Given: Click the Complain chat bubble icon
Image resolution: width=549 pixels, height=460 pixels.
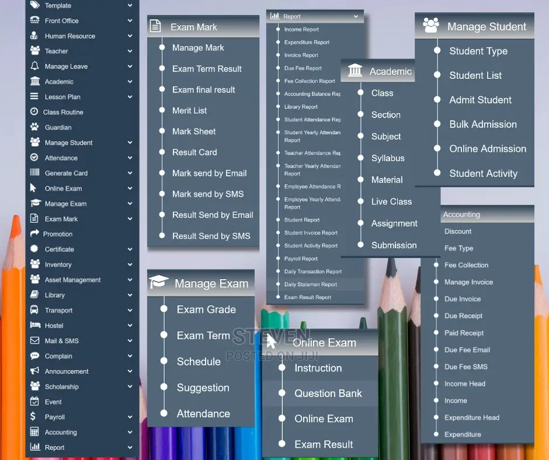Looking at the screenshot, I should pos(34,356).
